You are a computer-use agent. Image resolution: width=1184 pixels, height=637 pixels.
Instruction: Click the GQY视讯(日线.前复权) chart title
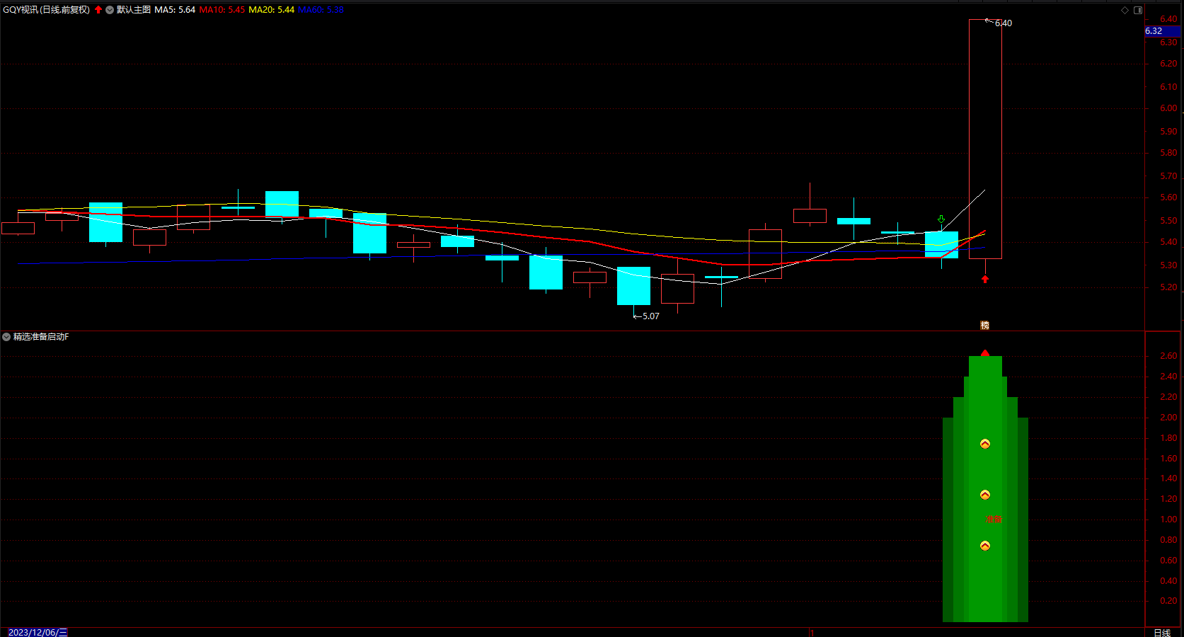47,10
